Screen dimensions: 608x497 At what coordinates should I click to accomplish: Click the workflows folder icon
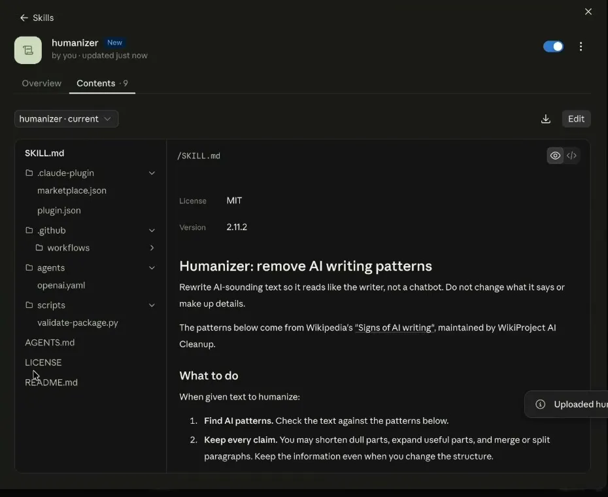[x=39, y=248]
